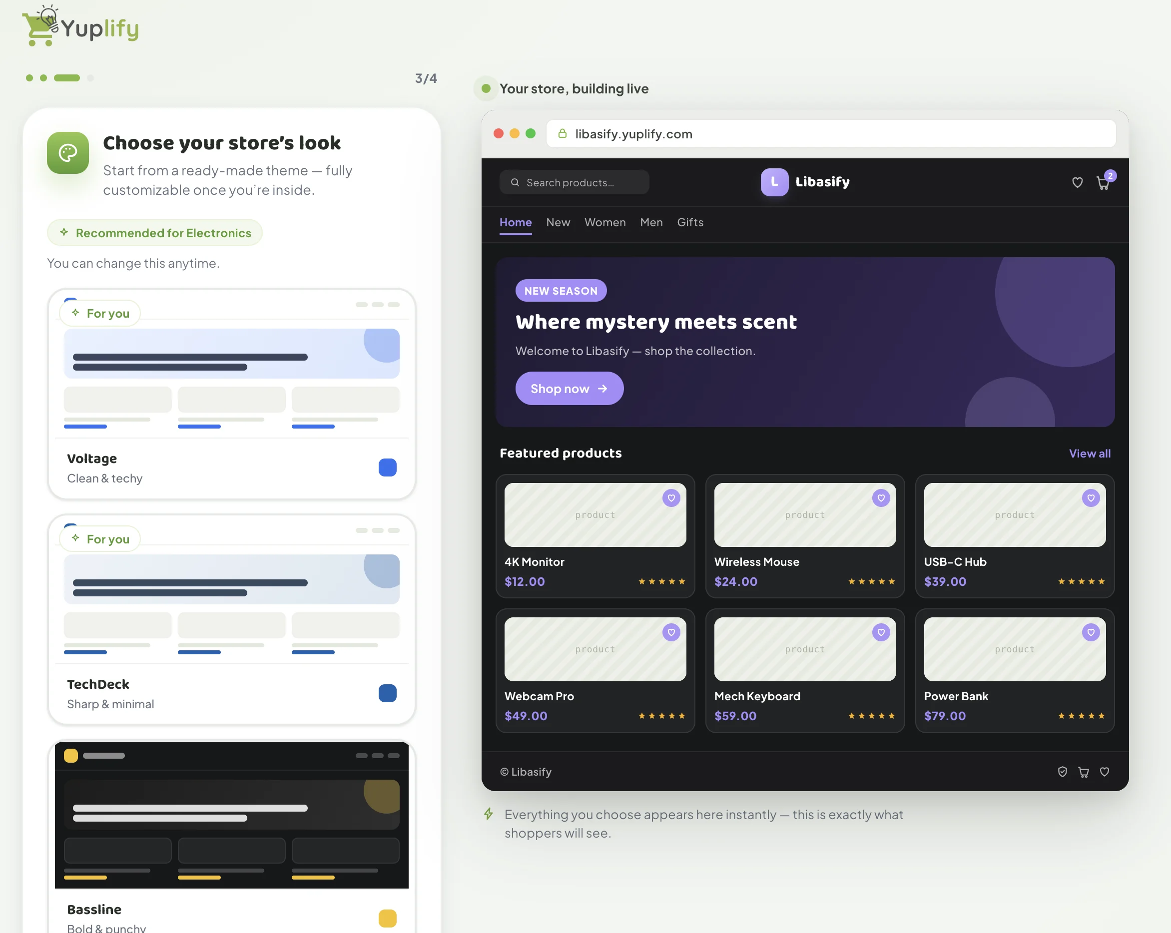Select the TechDeck theme card
Image resolution: width=1171 pixels, height=933 pixels.
pyautogui.click(x=231, y=619)
